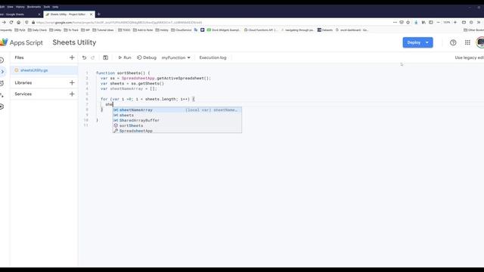The width and height of the screenshot is (484, 272).
Task: Debug the selected function
Action: pyautogui.click(x=147, y=57)
